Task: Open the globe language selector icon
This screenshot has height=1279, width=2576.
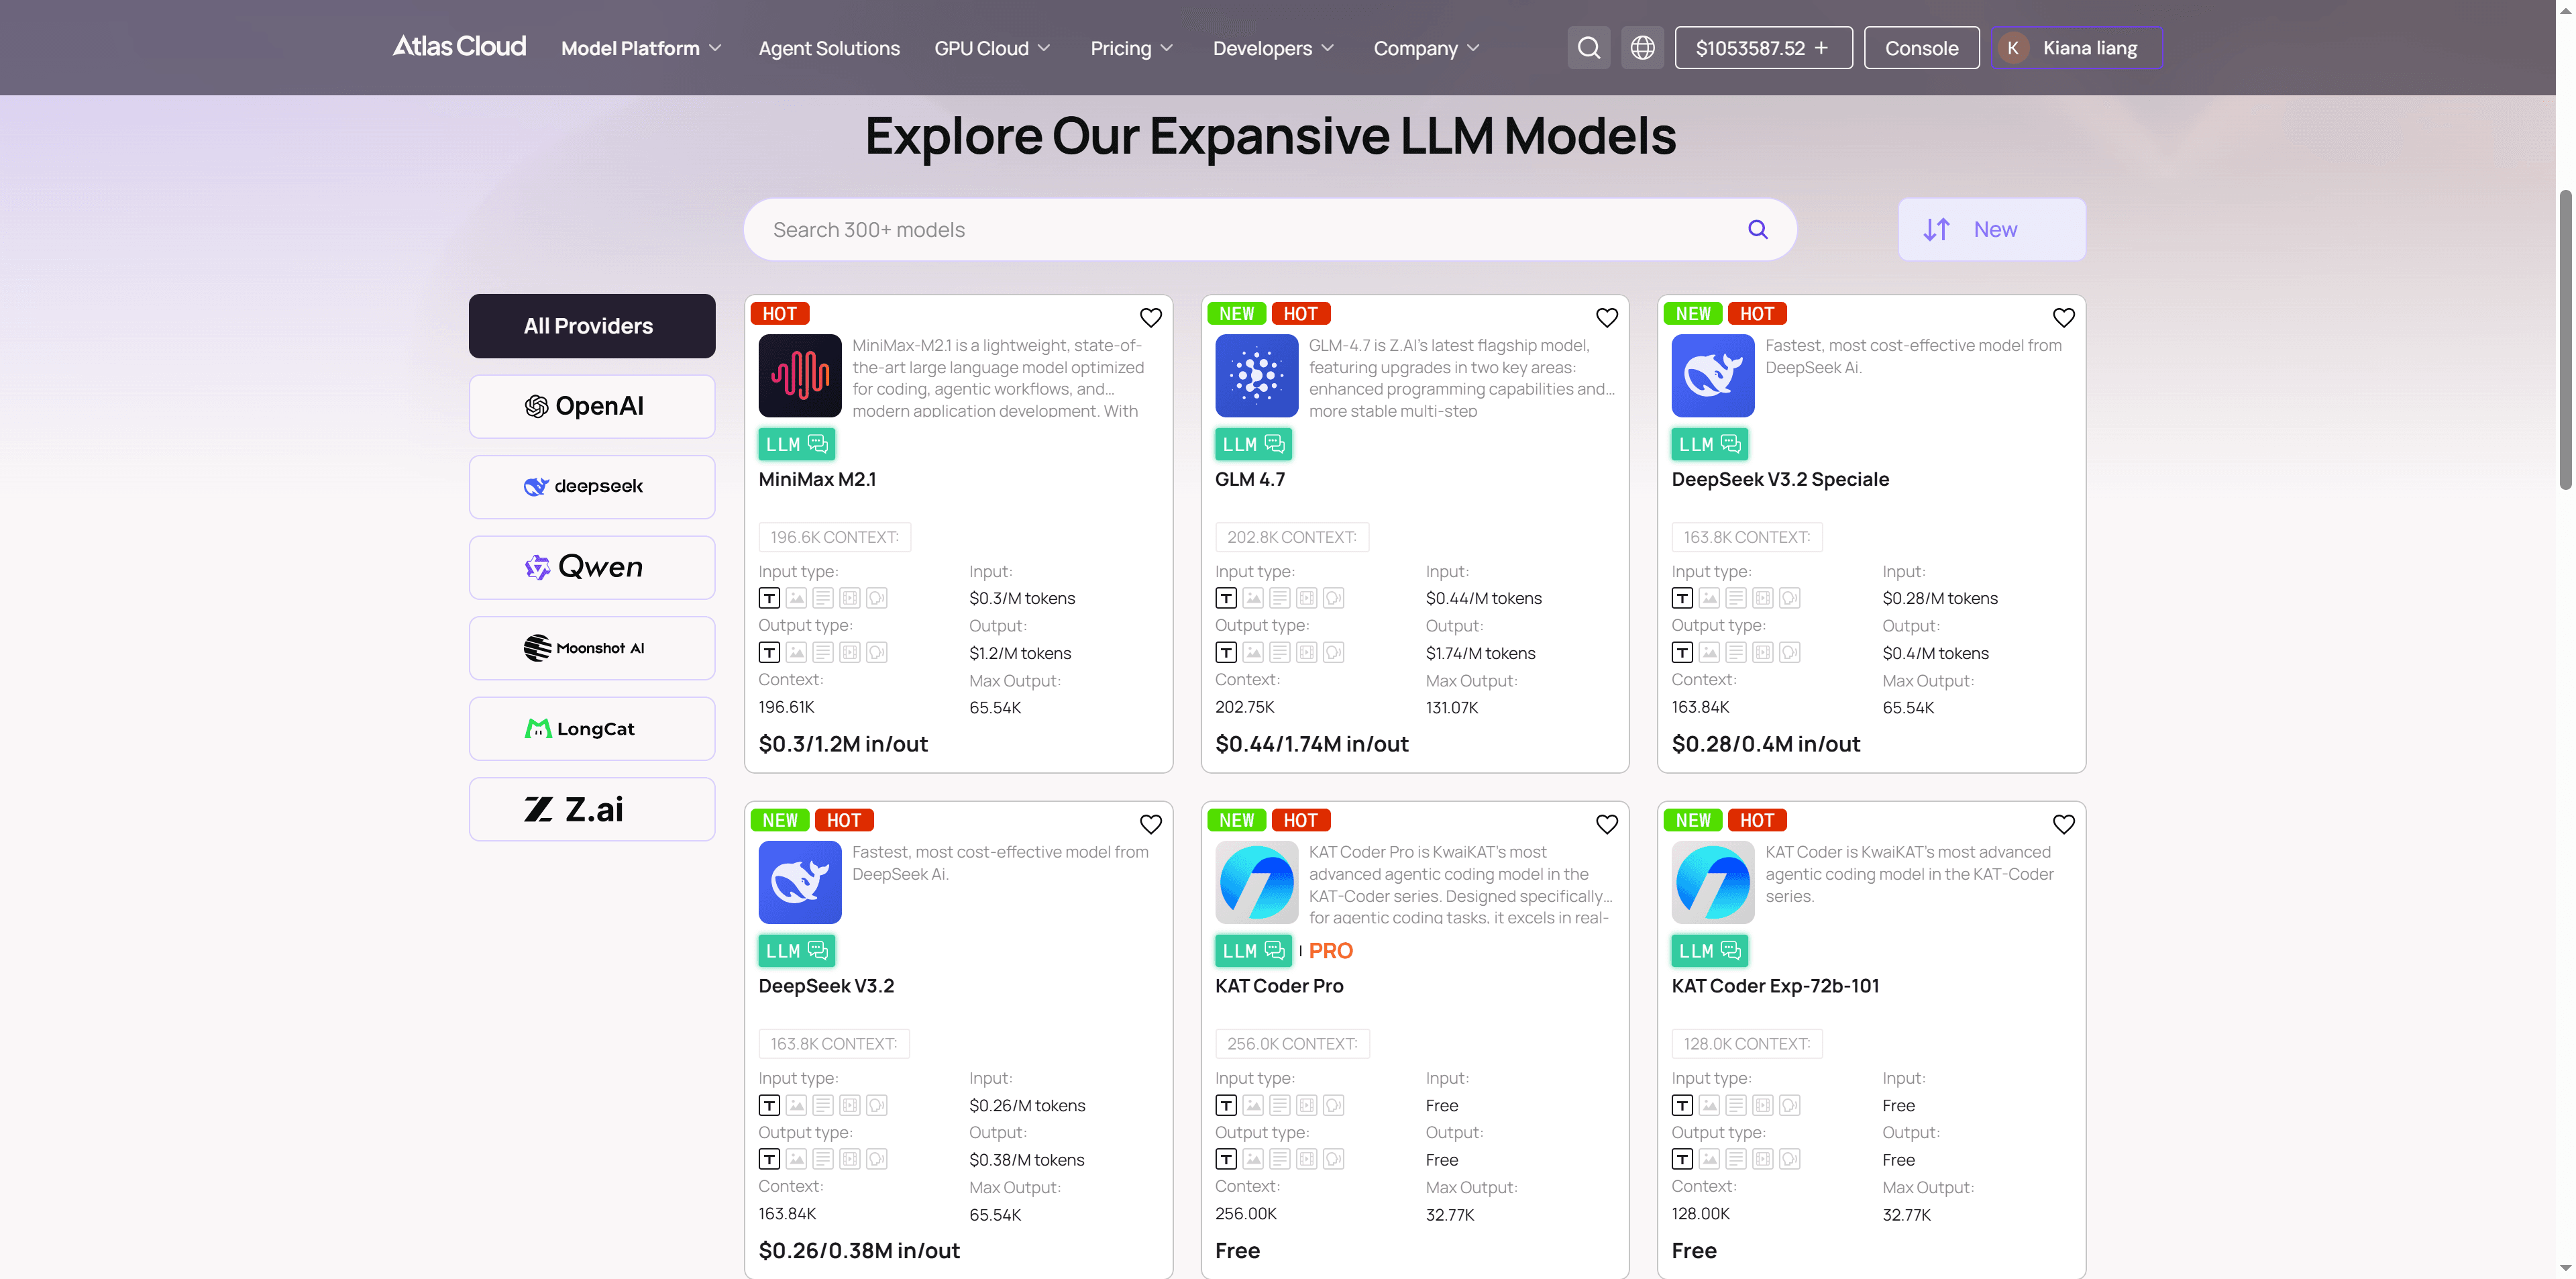Action: tap(1642, 48)
